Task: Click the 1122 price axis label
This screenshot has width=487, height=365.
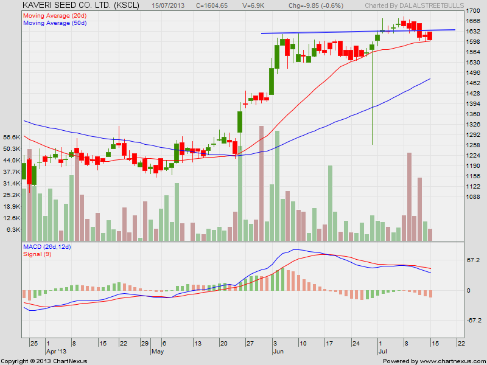Action: pyautogui.click(x=473, y=186)
